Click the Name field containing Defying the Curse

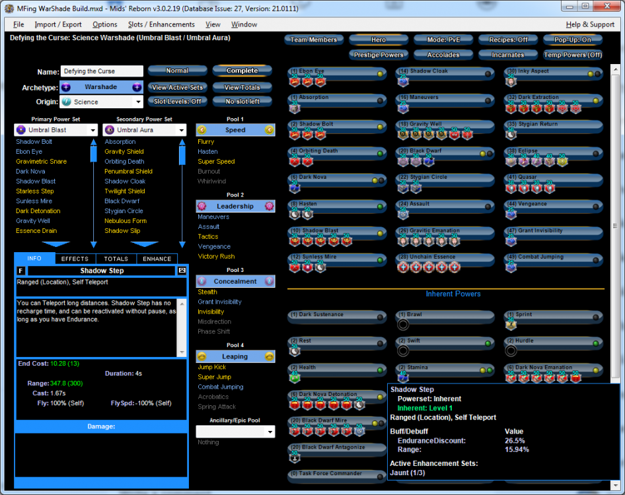pyautogui.click(x=102, y=71)
